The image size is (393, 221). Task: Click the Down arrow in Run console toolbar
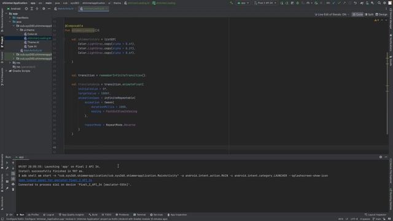point(13,168)
